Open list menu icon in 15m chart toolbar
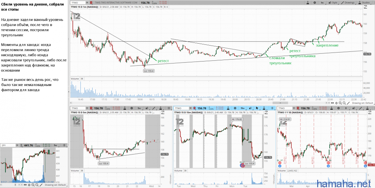The height and width of the screenshot is (188, 375). (272, 109)
